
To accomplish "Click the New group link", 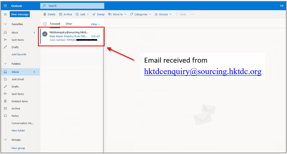I will (x=18, y=148).
